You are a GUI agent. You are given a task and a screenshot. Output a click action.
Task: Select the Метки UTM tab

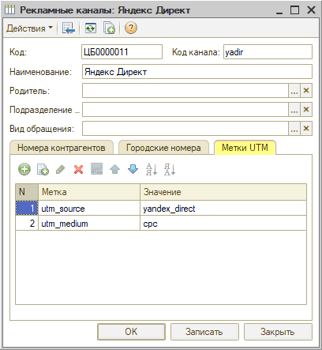[x=245, y=148]
